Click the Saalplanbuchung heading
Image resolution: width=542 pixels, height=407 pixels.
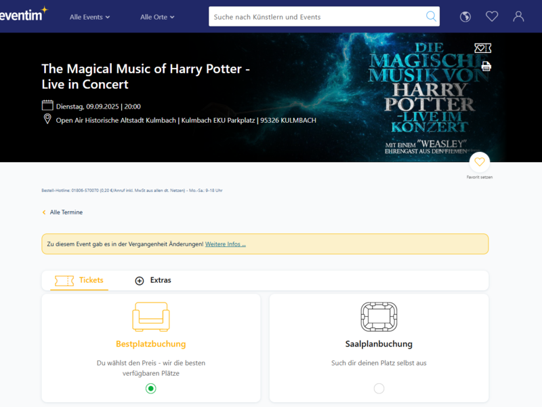point(379,344)
